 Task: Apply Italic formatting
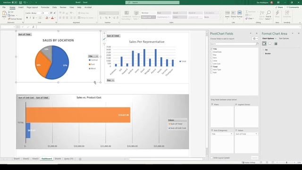(30, 18)
